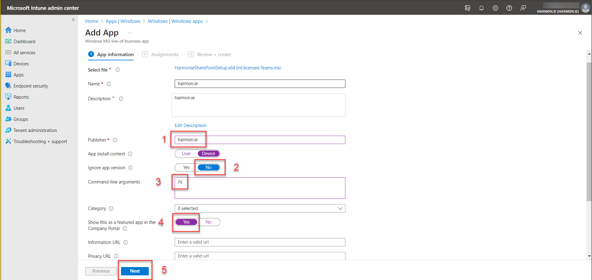Open the HarmonieSharePointSetup msi file link
The image size is (592, 280).
pyautogui.click(x=228, y=68)
